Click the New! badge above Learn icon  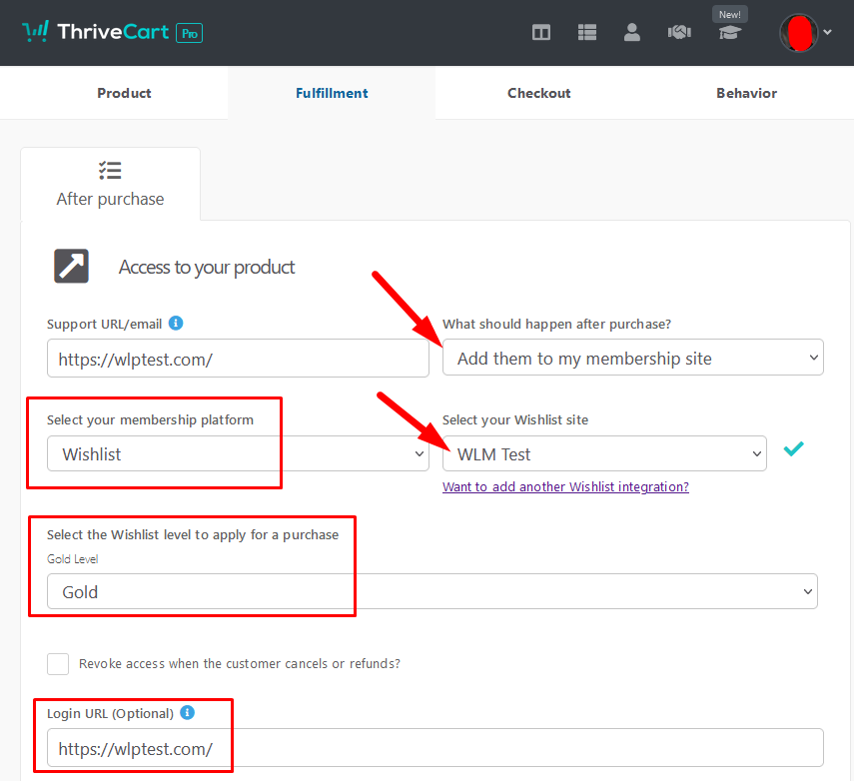coord(730,15)
